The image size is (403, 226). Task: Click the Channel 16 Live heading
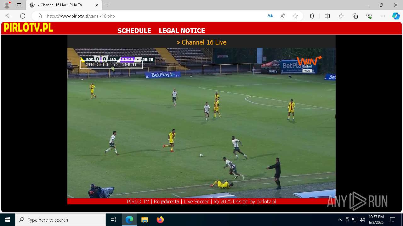point(201,42)
